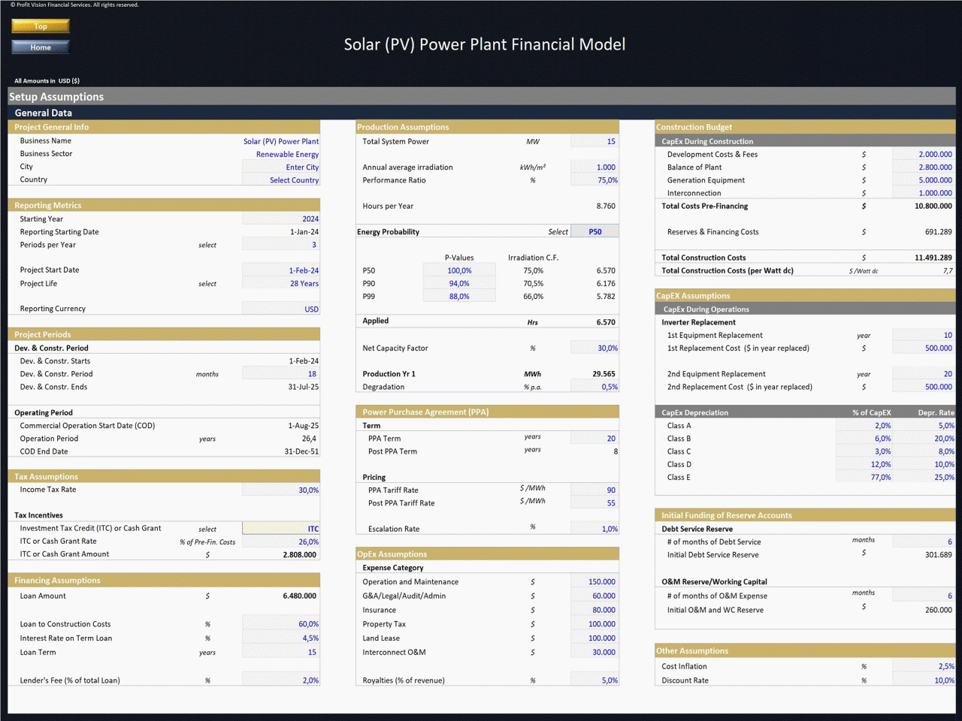Open the Project Life 28 Years selector
This screenshot has width=962, height=721.
click(x=281, y=283)
